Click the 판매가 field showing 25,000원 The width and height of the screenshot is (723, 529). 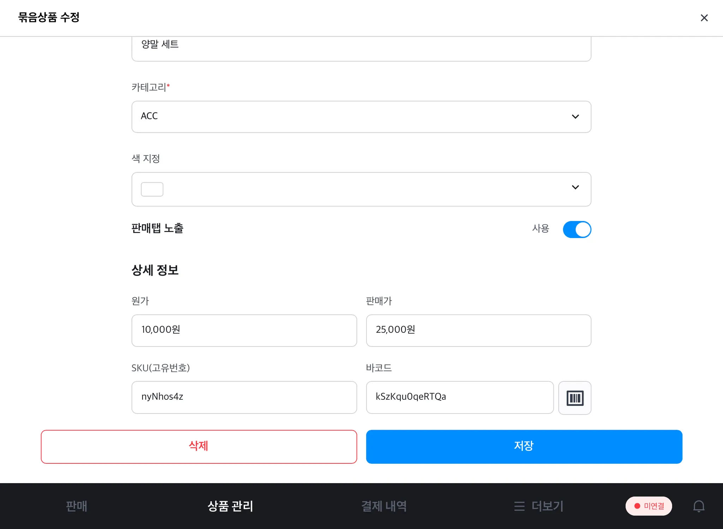coord(478,330)
